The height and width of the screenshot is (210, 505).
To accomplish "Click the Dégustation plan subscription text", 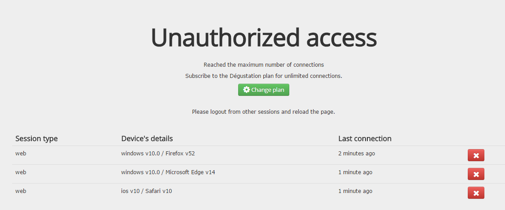I will pyautogui.click(x=264, y=76).
